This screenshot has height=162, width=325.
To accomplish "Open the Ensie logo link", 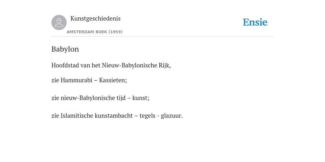I will click(x=255, y=22).
